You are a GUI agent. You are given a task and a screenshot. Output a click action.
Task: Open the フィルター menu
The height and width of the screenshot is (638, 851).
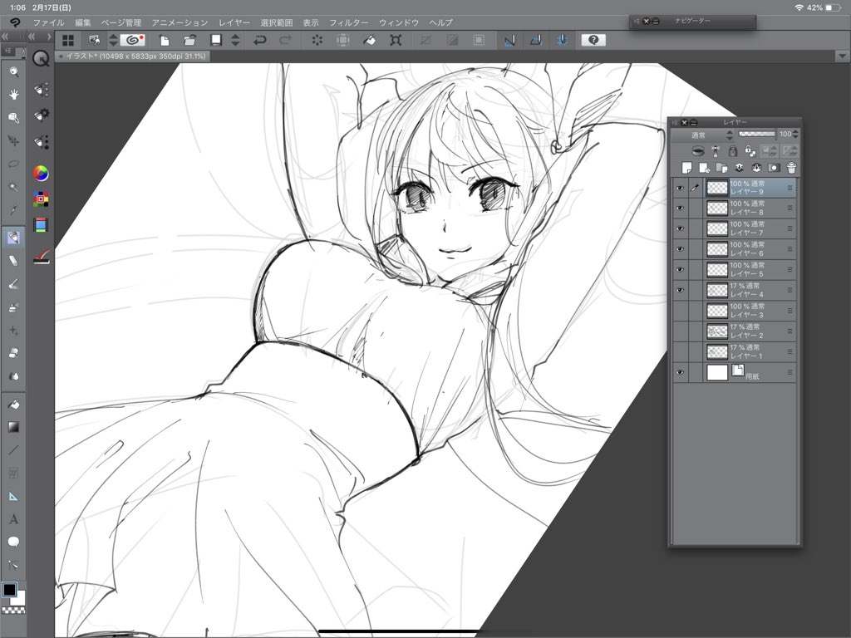[348, 22]
